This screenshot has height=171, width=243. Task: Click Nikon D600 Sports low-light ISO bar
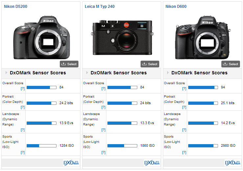(203, 145)
